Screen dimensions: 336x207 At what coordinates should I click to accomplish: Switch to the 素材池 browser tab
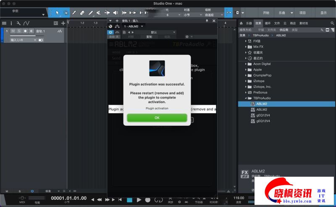(x=303, y=23)
